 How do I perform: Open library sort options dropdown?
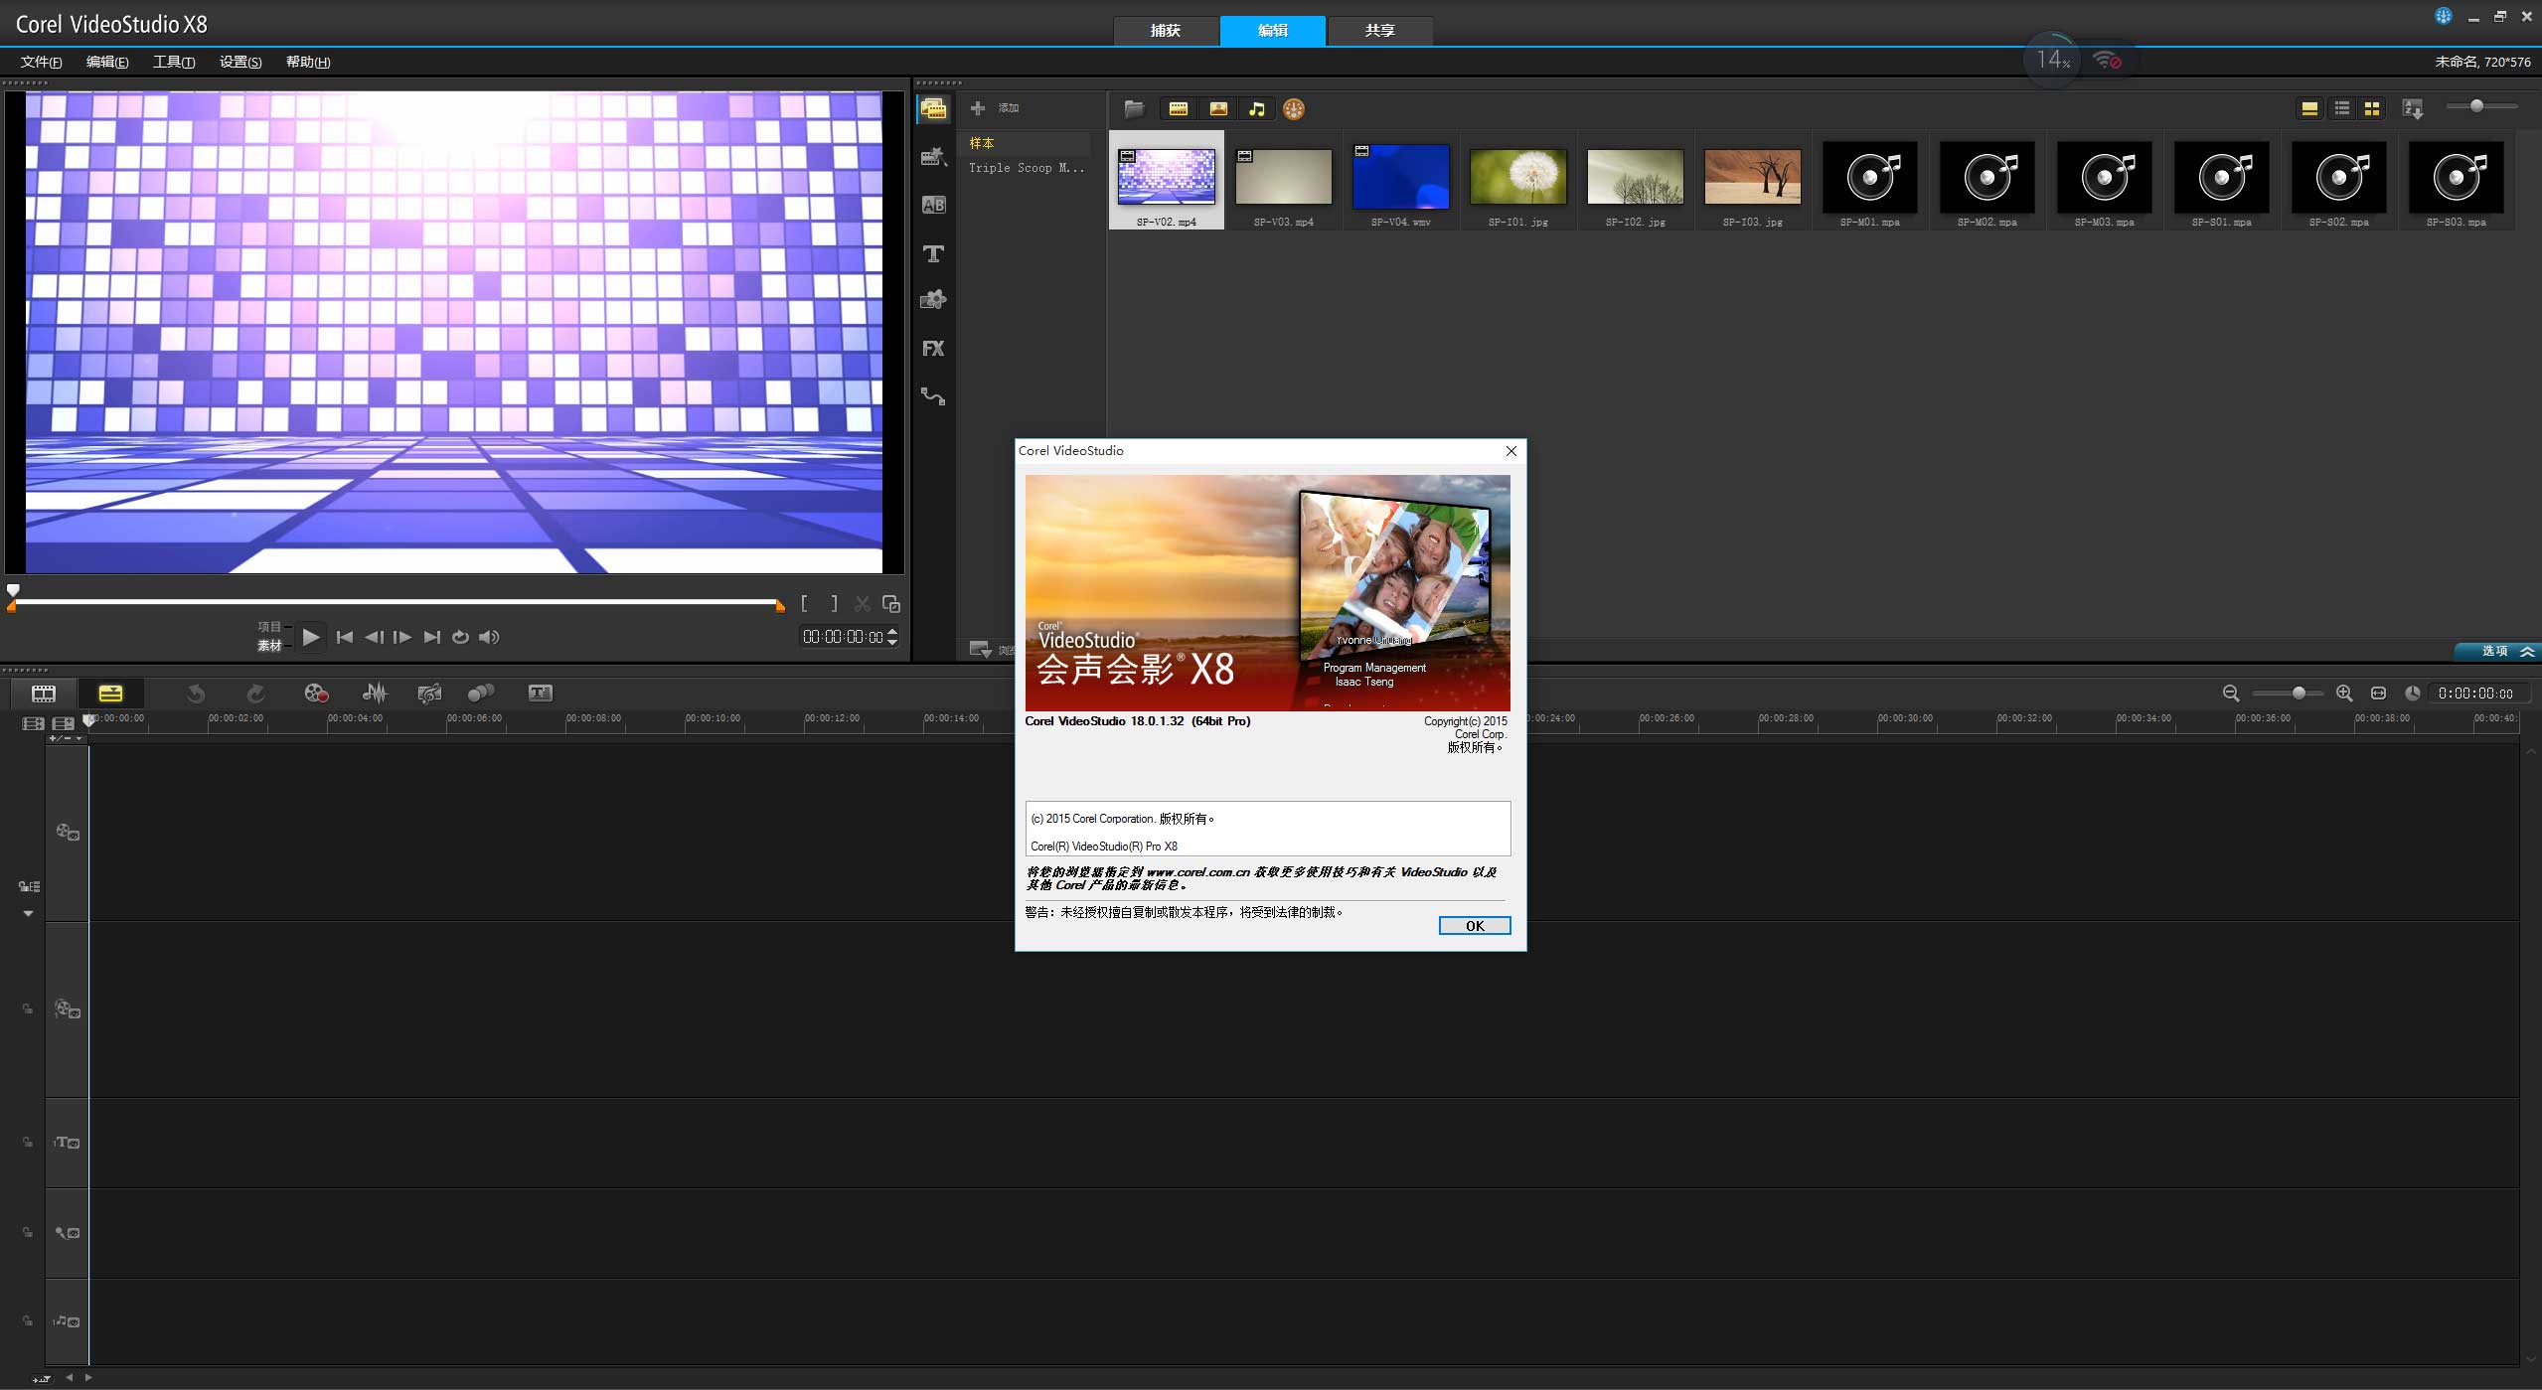click(2412, 109)
